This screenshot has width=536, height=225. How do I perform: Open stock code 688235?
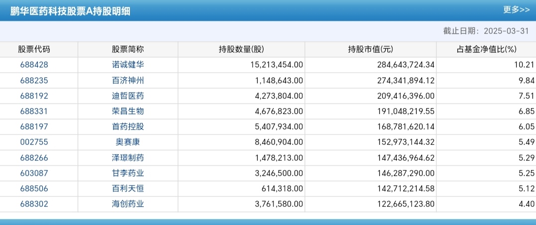click(x=34, y=80)
